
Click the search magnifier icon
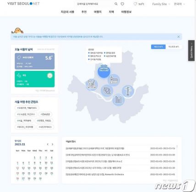pyautogui.click(x=116, y=4)
